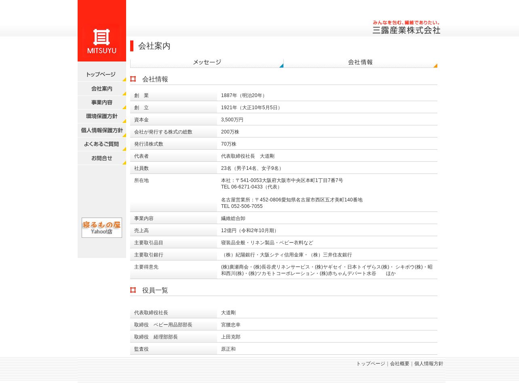Open よくあるご質問 in the sidebar
519x383 pixels.
tap(102, 144)
